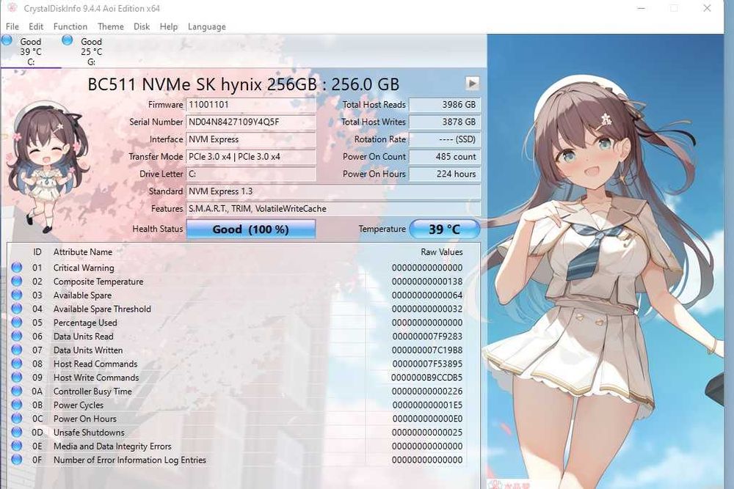This screenshot has height=489, width=734.
Task: Click the status orb for Host Read Commands
Action: pyautogui.click(x=17, y=363)
